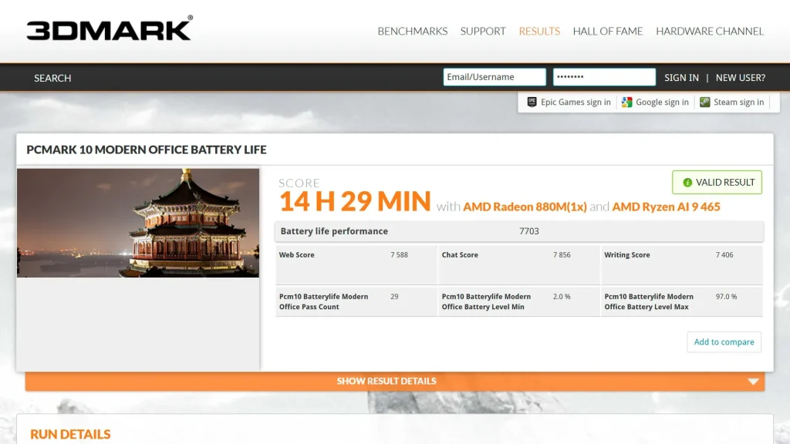The height and width of the screenshot is (444, 790).
Task: Open the Benchmarks menu
Action: click(x=413, y=31)
